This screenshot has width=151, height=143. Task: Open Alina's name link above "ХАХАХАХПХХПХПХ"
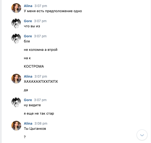(28, 77)
